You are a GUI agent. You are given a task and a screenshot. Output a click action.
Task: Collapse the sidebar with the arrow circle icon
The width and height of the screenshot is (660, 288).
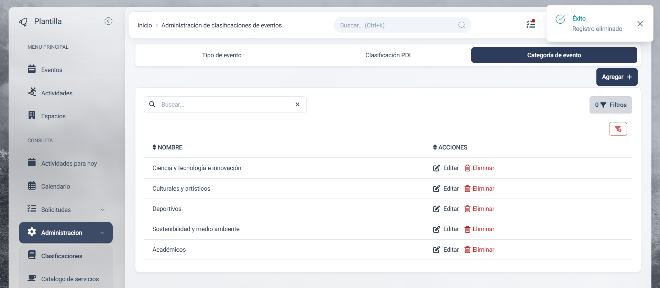pos(108,21)
